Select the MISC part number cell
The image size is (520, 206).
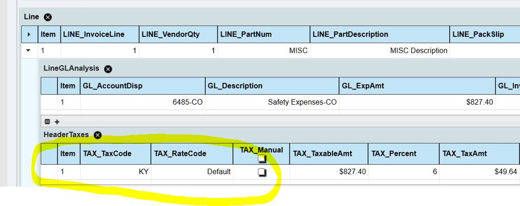(264, 51)
